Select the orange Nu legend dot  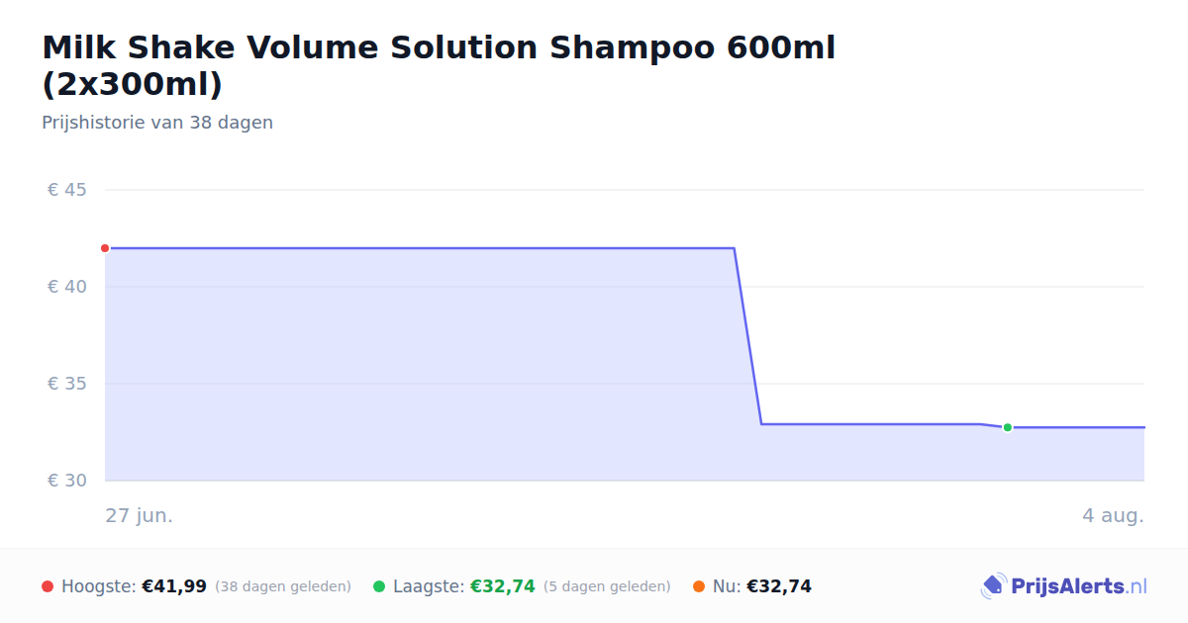(x=699, y=586)
